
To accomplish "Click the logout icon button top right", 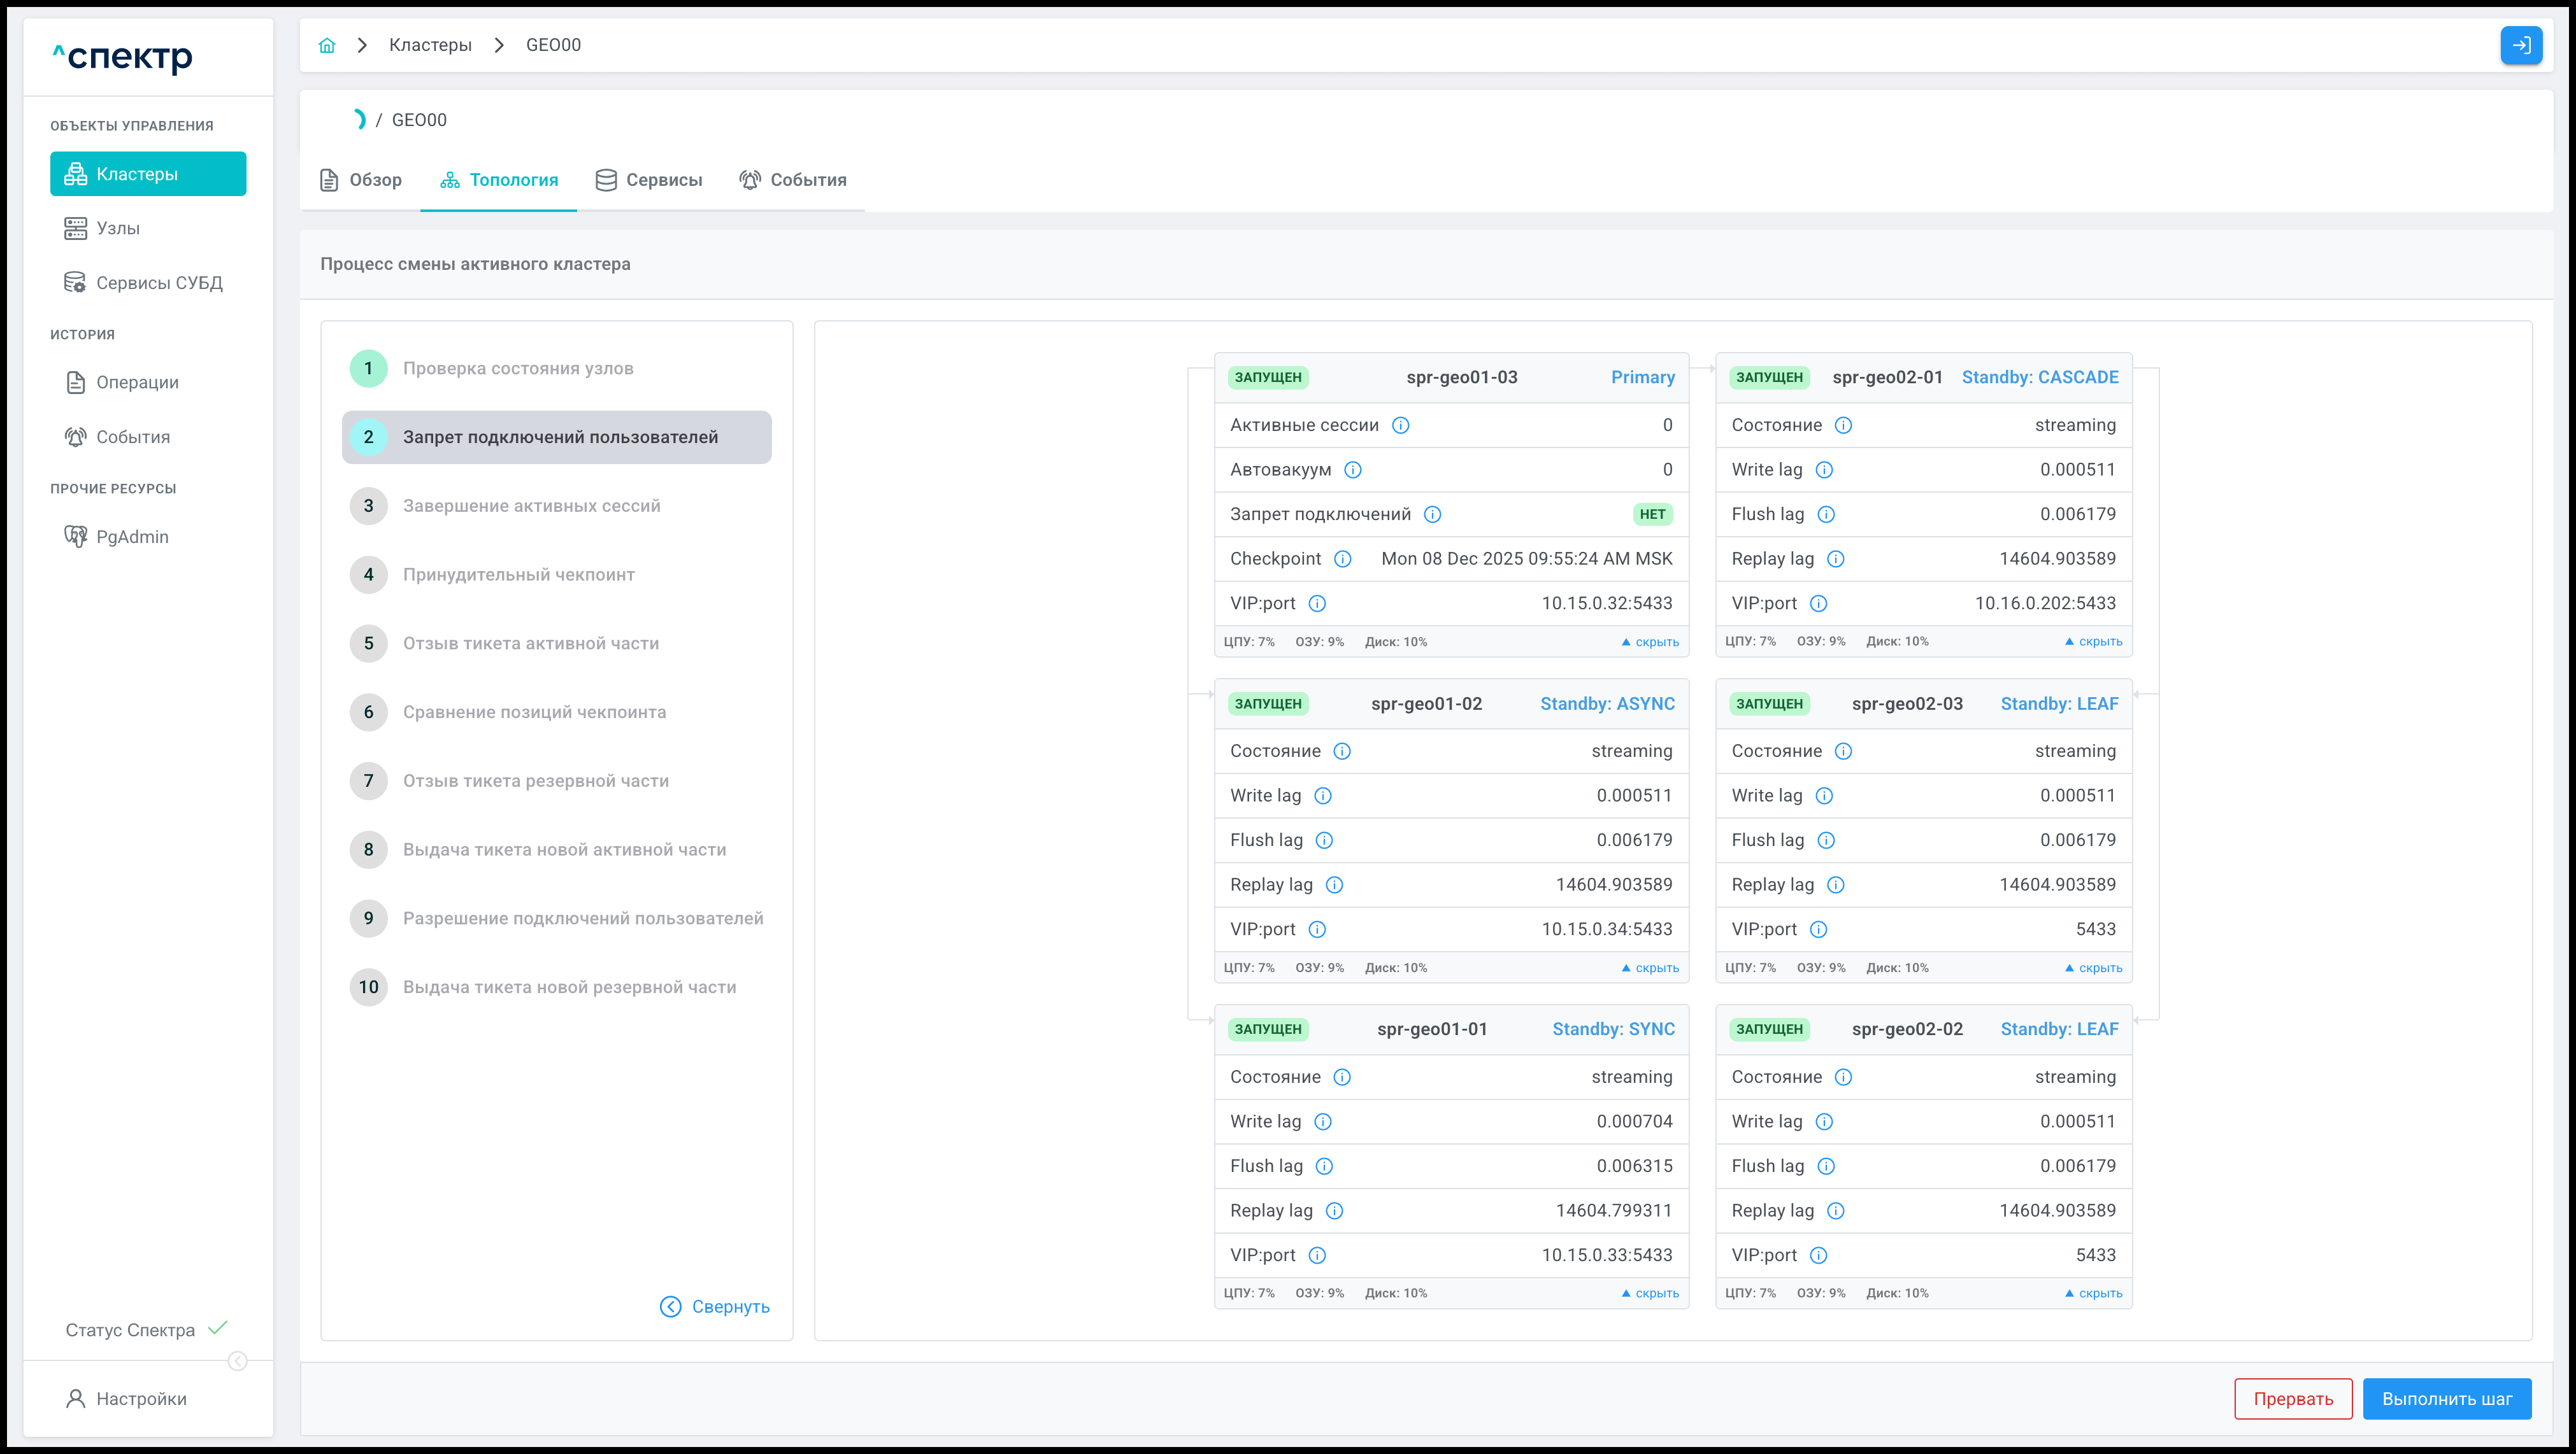I will [2520, 45].
